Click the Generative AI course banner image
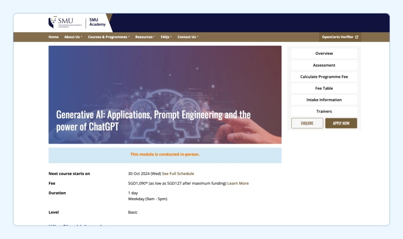 click(165, 95)
